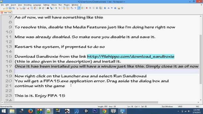The width and height of the screenshot is (203, 114).
Task: Open the Replace dialog toolbar icon
Action: point(51,8)
